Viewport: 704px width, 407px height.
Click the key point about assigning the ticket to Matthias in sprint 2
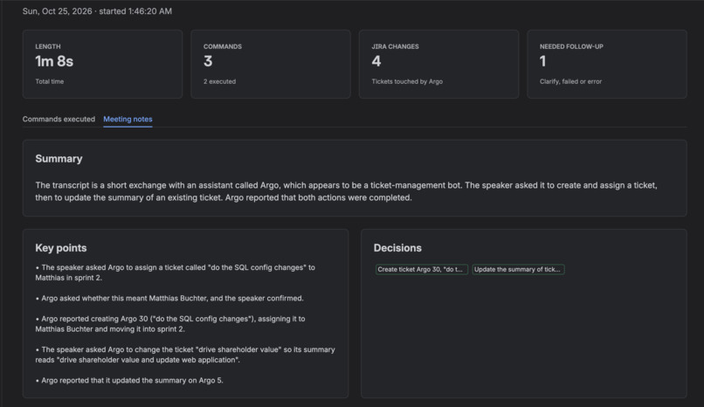click(x=175, y=272)
